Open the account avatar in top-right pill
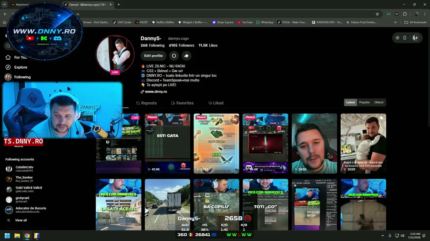The height and width of the screenshot is (241, 430). (x=416, y=38)
